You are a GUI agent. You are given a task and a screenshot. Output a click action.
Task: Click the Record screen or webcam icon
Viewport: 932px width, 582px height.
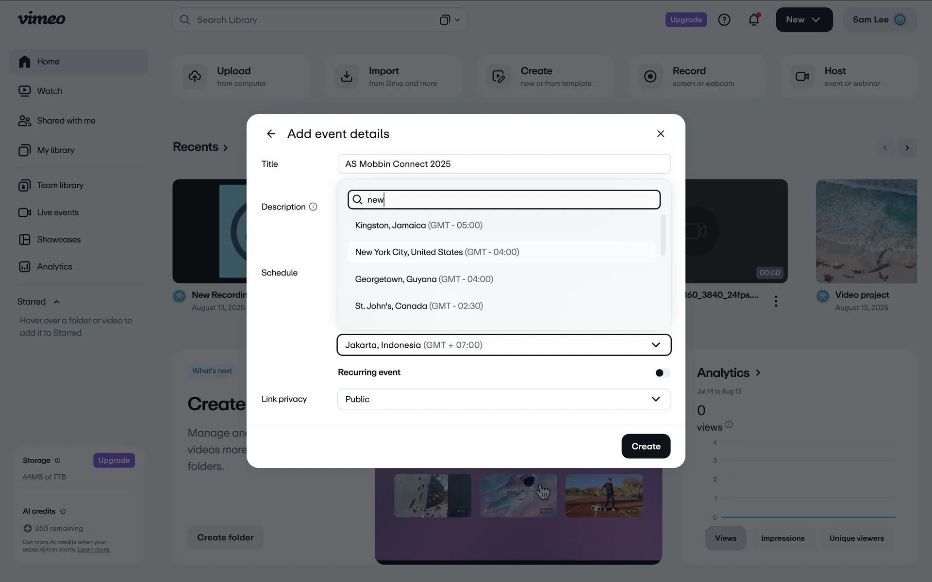[x=650, y=77]
